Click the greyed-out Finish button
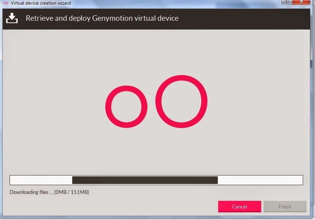This screenshot has width=315, height=220. (285, 206)
